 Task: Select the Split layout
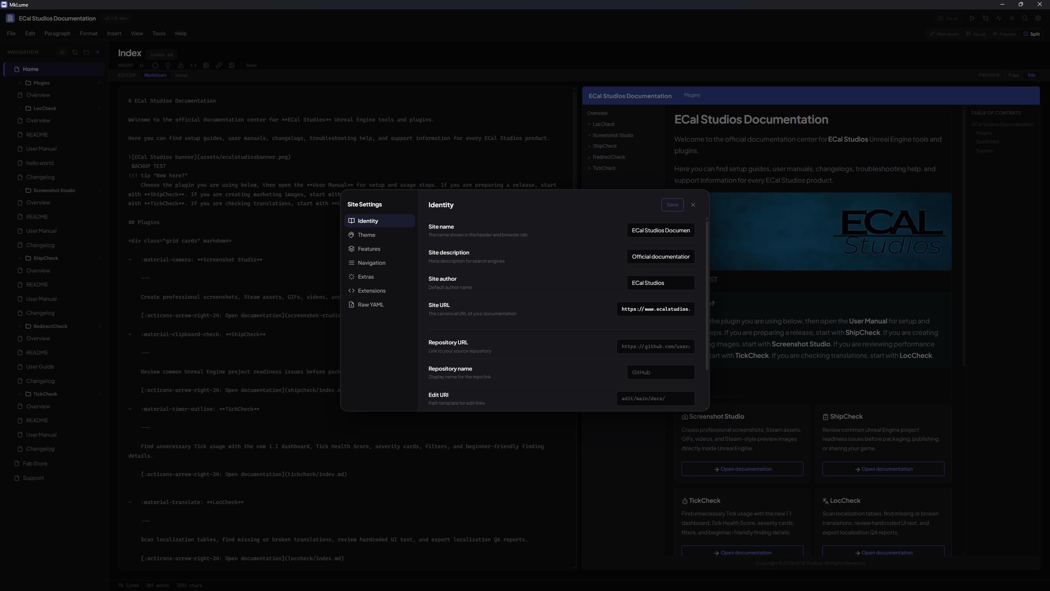point(1032,34)
